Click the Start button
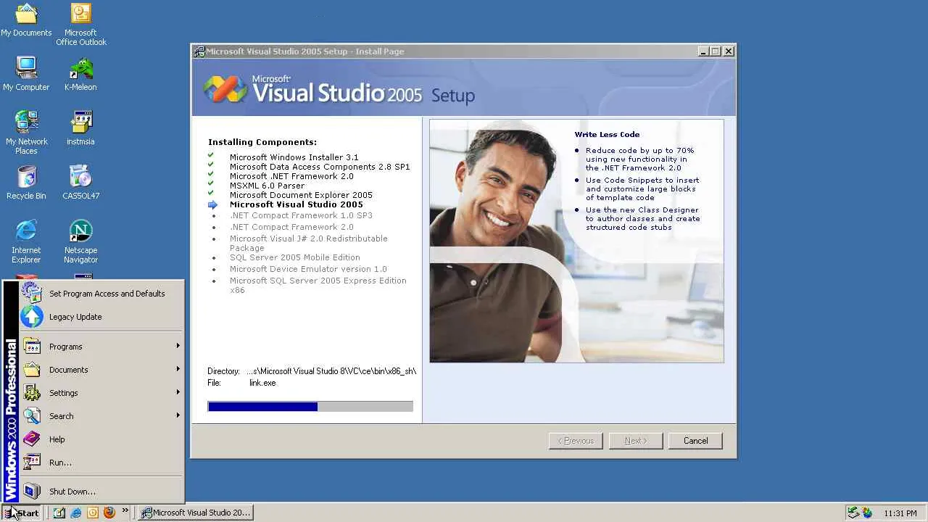Screen dimensions: 928x522 22,513
